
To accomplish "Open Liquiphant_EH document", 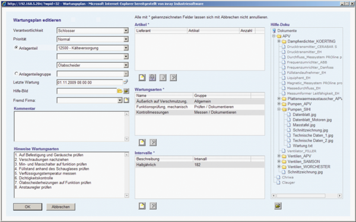I will tap(298, 78).
